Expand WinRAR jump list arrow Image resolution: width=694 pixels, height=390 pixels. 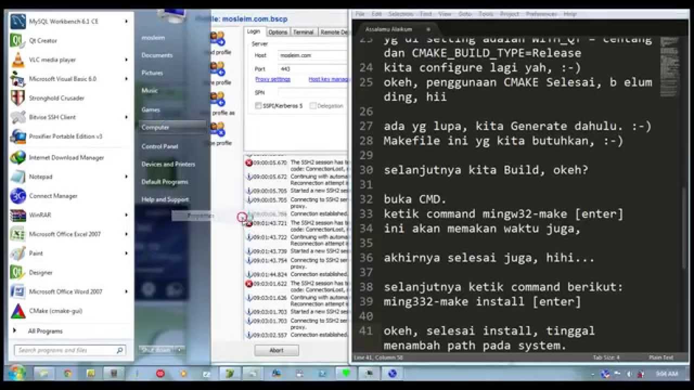click(126, 215)
